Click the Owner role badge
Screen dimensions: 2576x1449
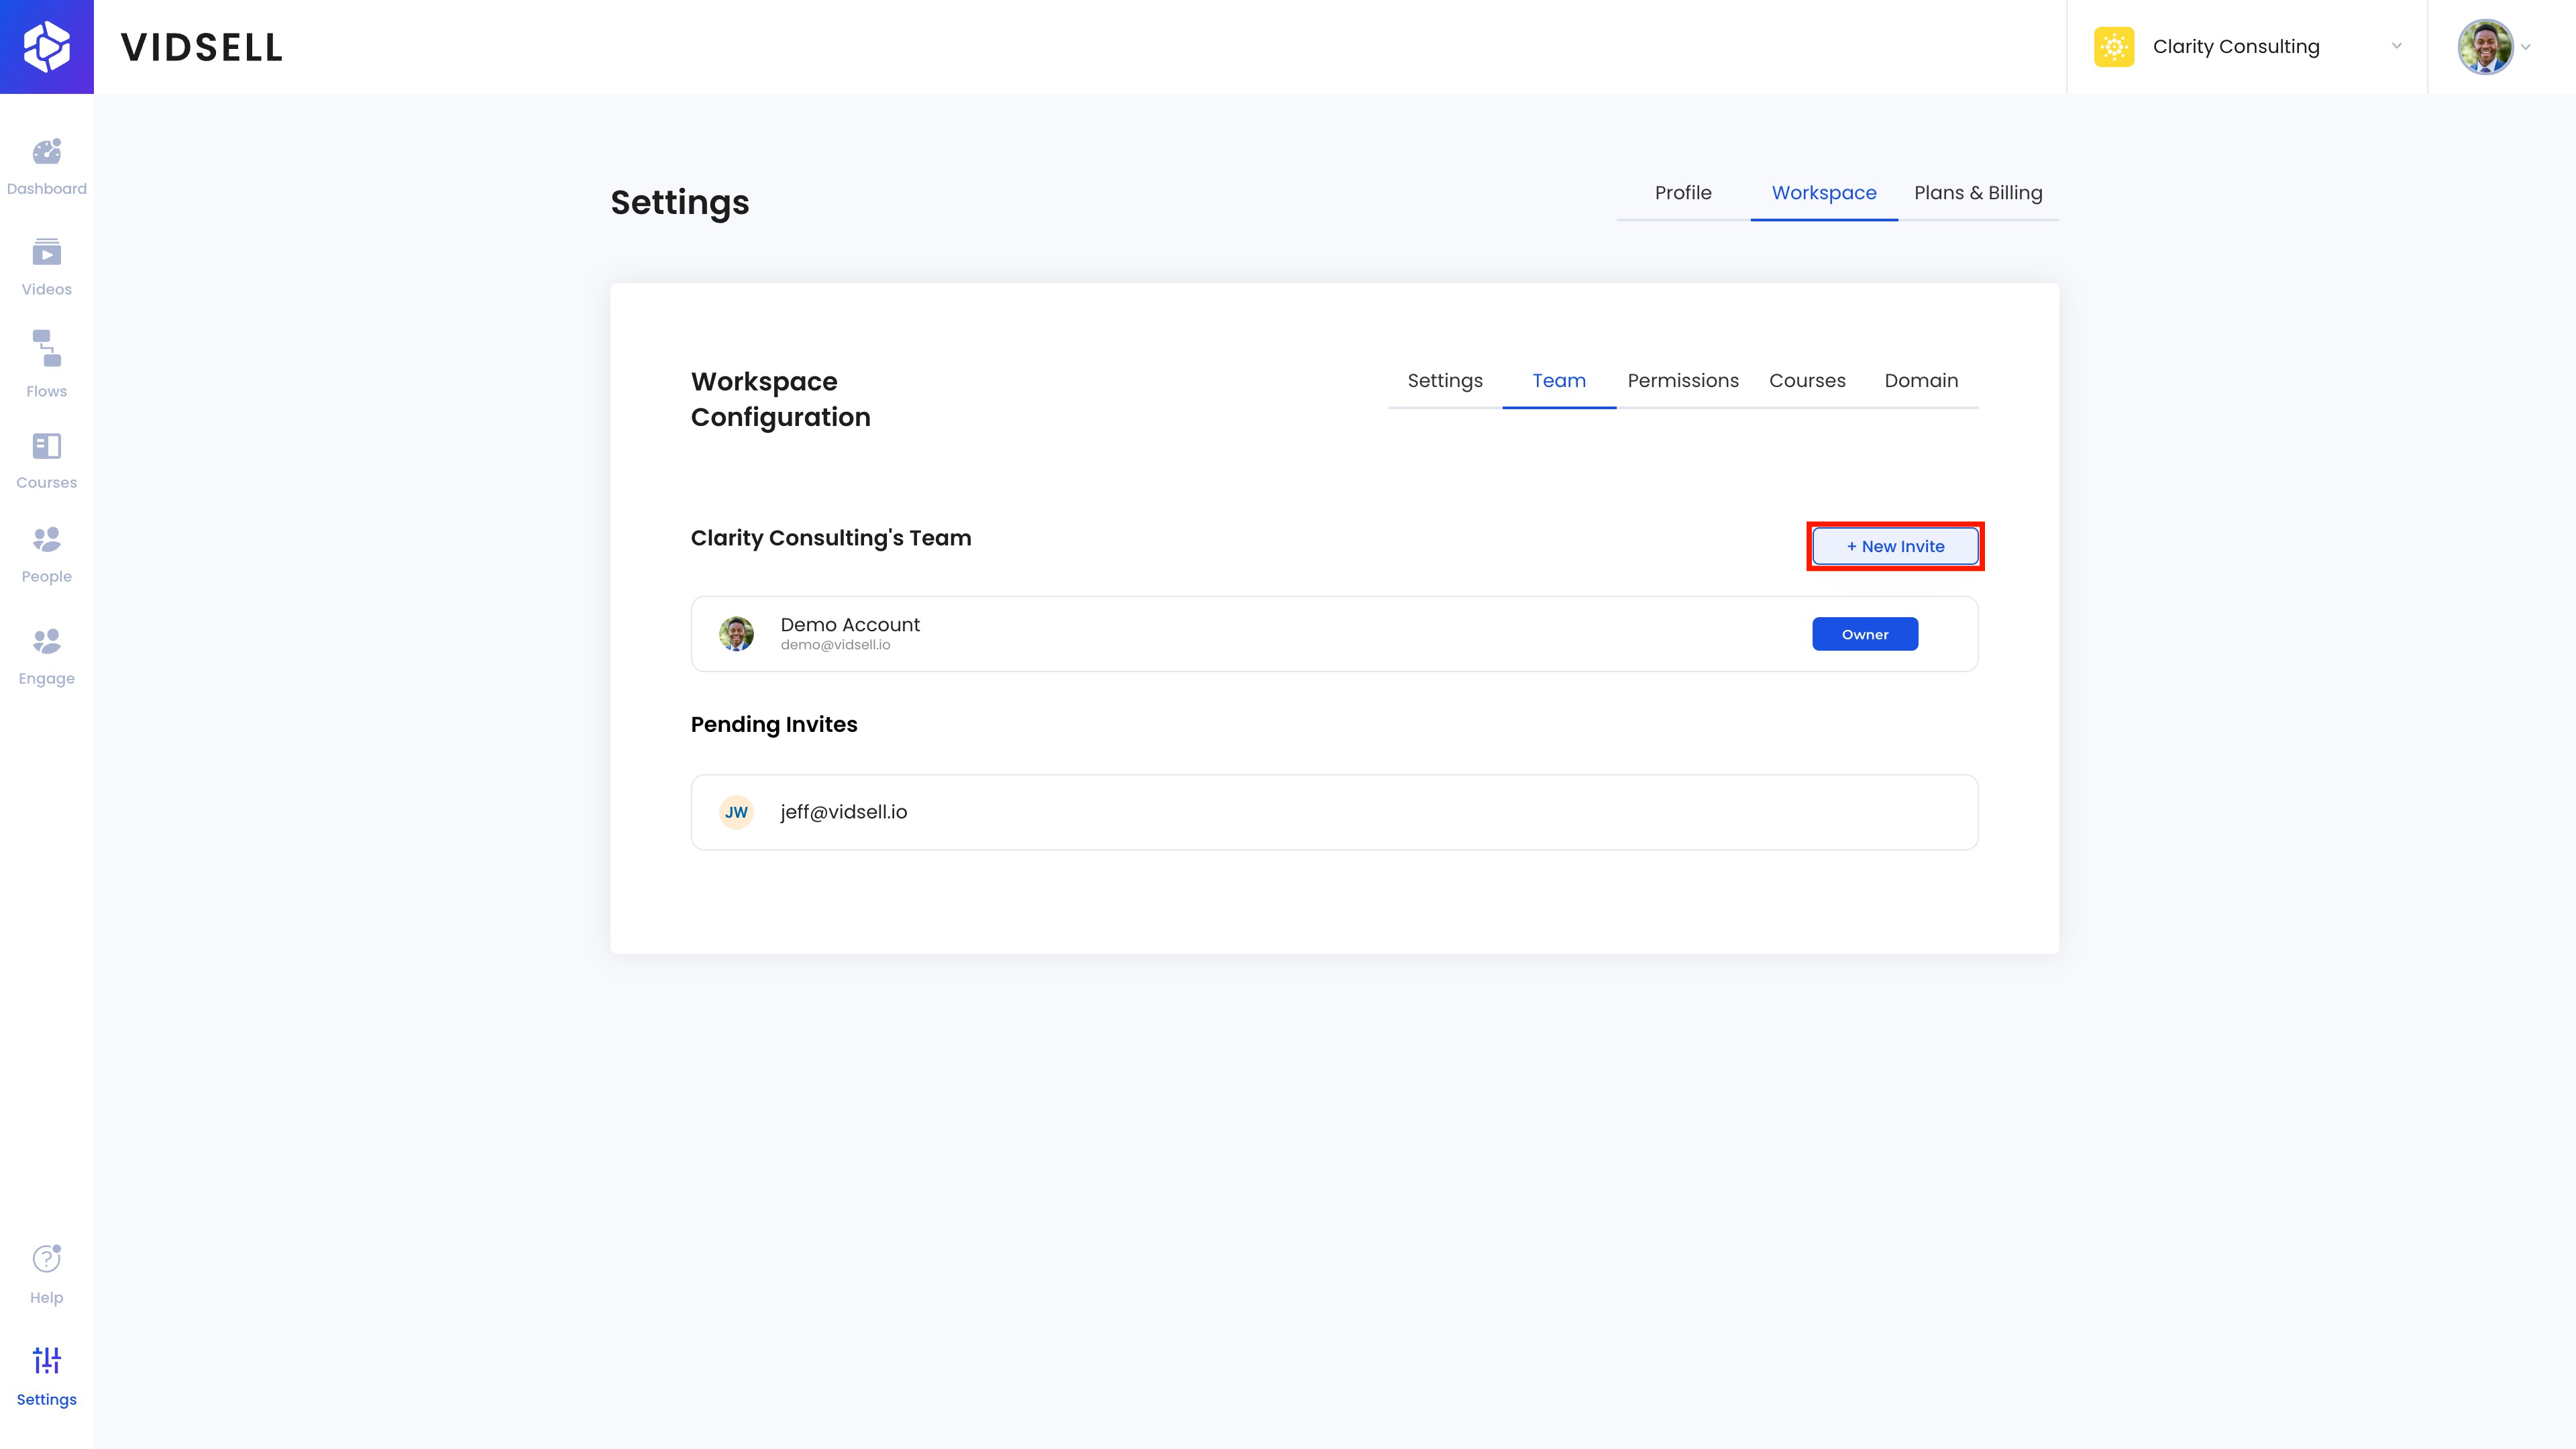[x=1865, y=634]
